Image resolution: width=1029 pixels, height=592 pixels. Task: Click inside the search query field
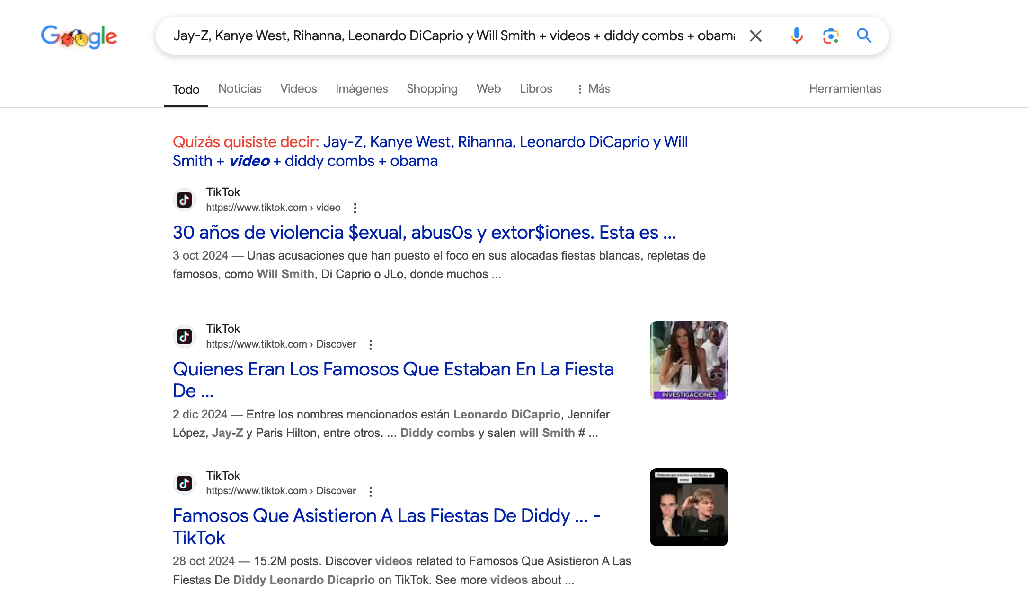click(453, 36)
